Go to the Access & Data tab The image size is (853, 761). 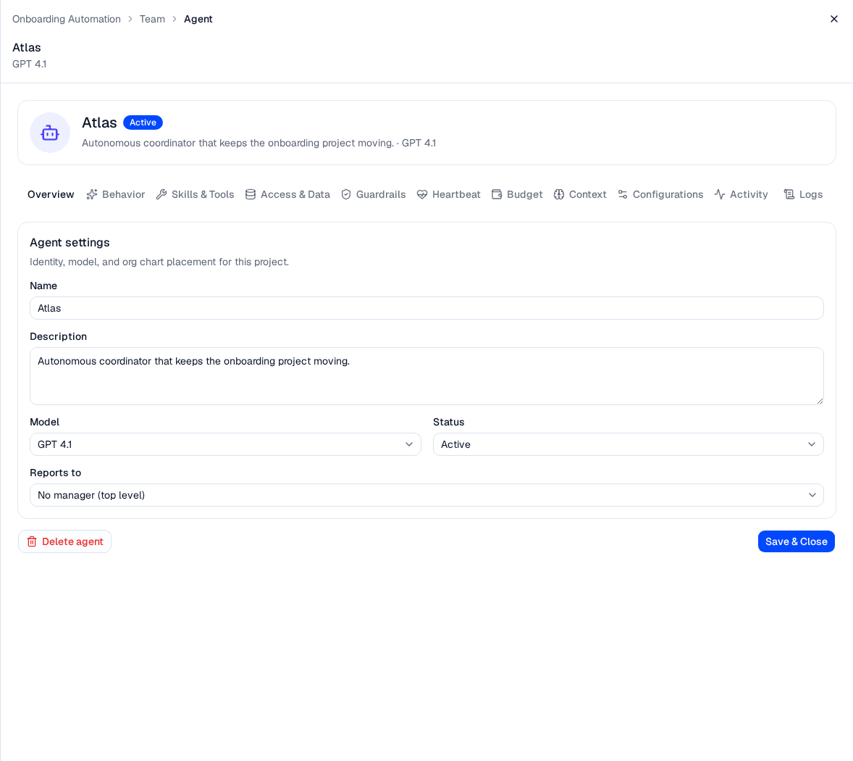click(287, 194)
